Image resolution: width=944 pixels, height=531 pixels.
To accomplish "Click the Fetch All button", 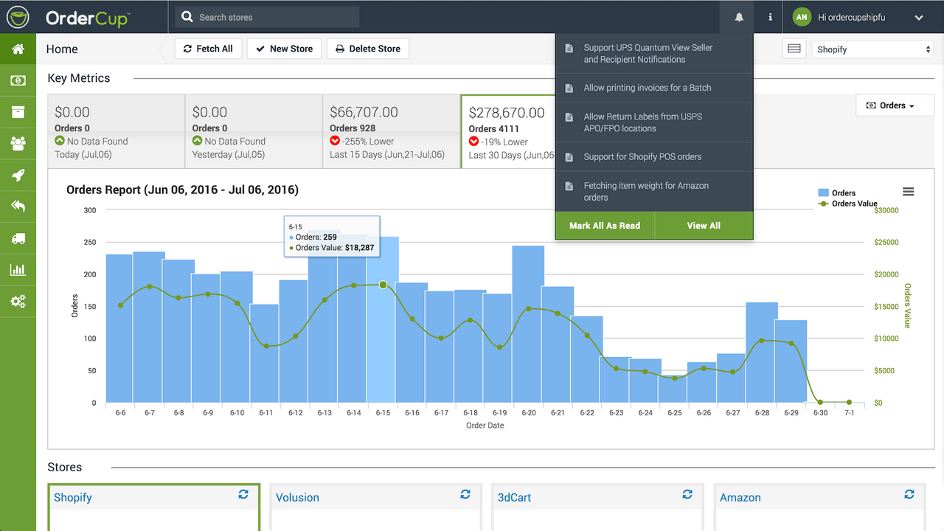I will [x=207, y=49].
